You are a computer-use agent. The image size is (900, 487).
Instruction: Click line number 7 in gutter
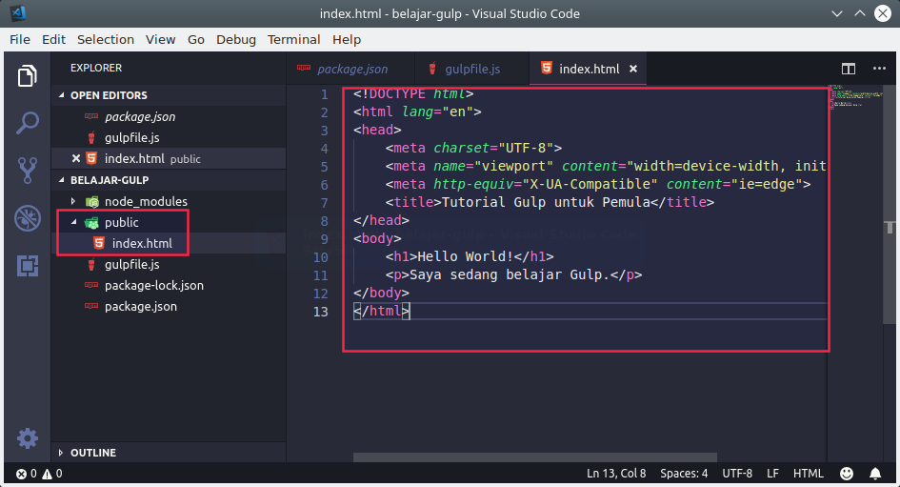click(325, 203)
